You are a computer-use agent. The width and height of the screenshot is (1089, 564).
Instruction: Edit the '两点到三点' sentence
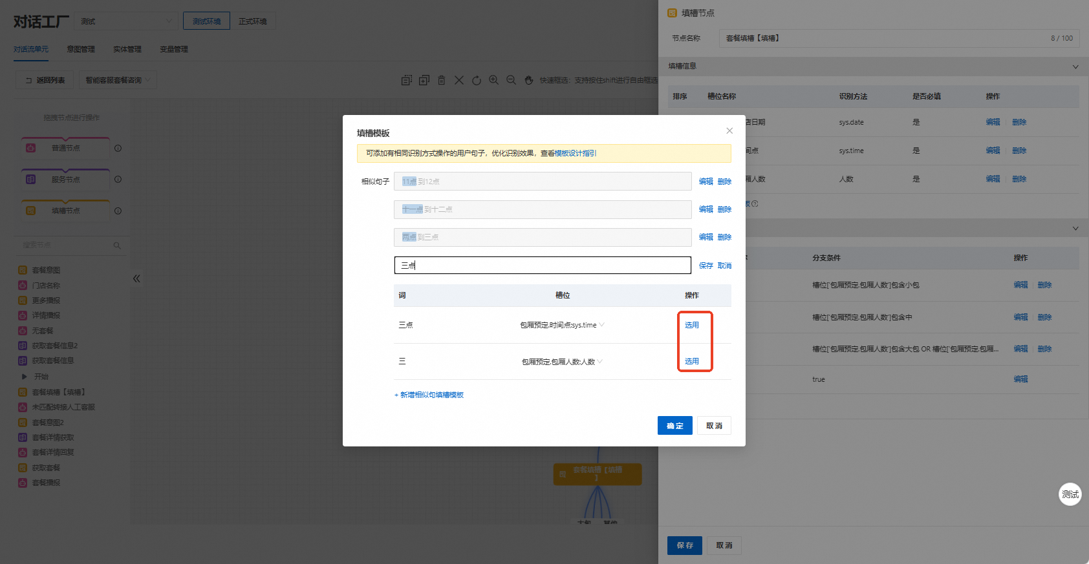706,237
